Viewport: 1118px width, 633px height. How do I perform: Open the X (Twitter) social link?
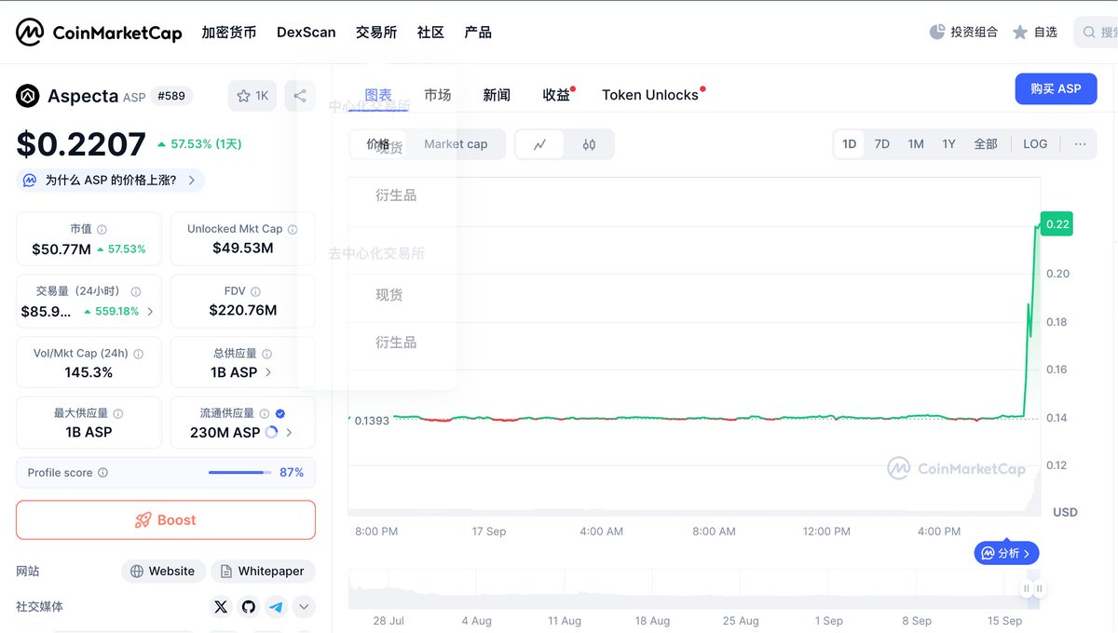click(221, 607)
